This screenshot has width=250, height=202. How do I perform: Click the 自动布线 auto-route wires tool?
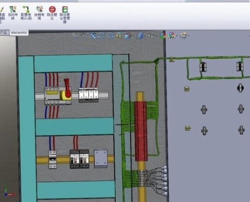(x=13, y=13)
